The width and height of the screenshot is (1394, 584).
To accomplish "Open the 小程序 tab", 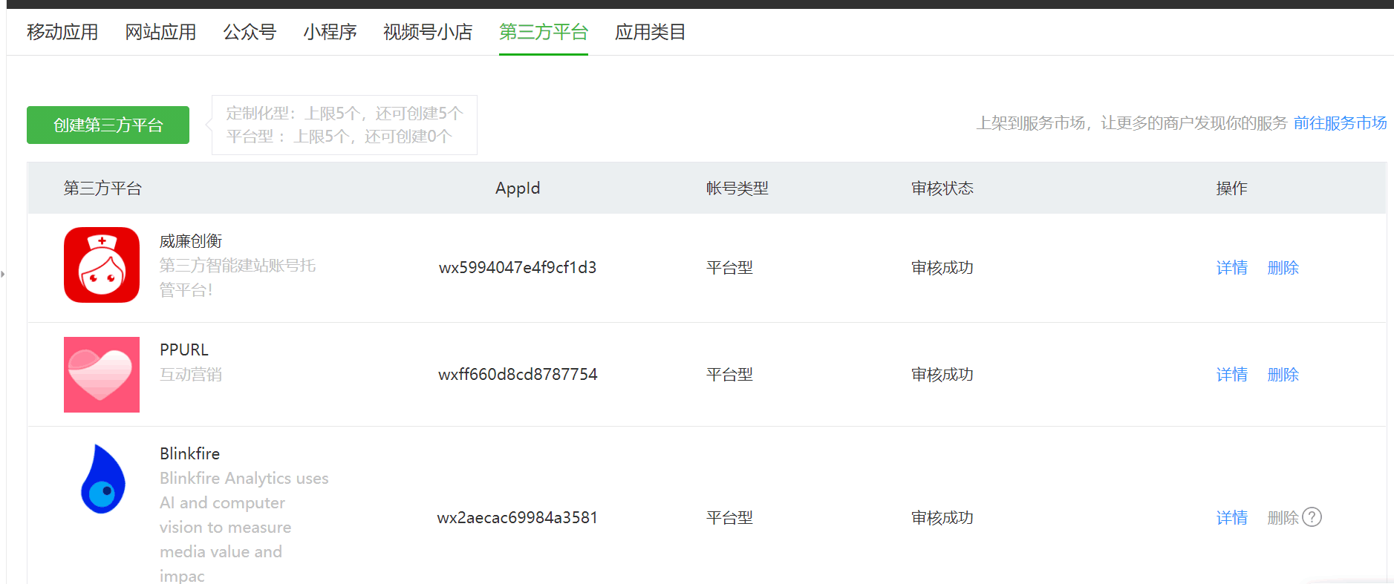I will click(330, 32).
